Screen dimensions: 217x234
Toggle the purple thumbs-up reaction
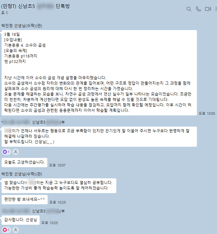[x=6, y=152]
